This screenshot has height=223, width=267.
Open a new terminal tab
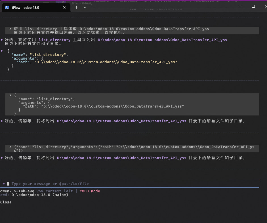76,7
